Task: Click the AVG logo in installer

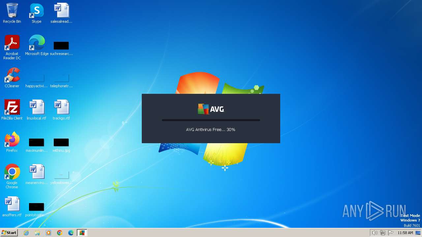Action: (211, 109)
